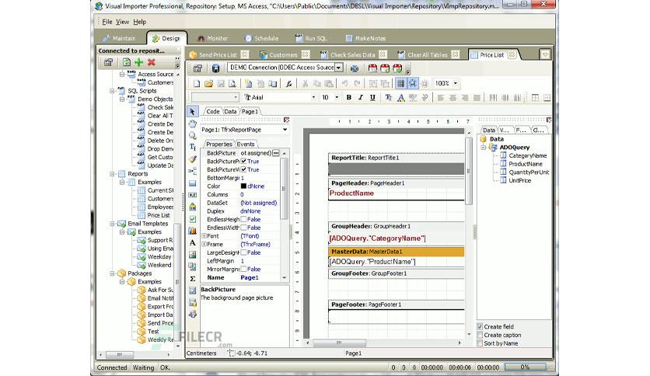Open the File menu
The image size is (650, 376).
point(107,22)
